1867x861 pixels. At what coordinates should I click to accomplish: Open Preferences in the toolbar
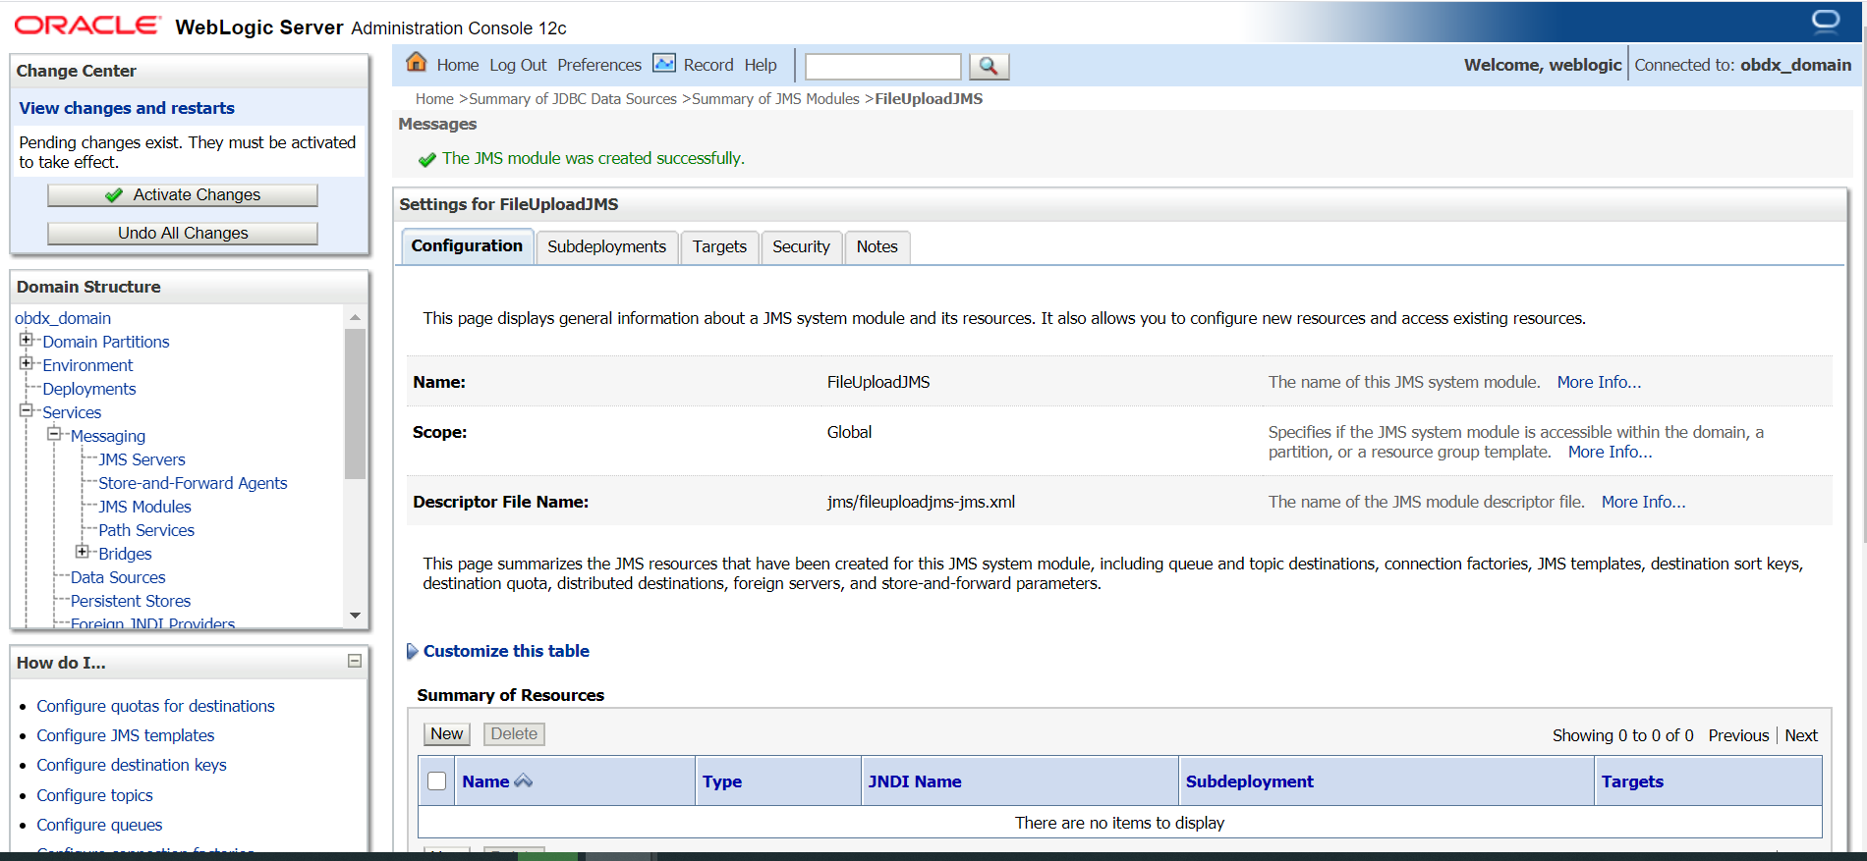click(599, 65)
